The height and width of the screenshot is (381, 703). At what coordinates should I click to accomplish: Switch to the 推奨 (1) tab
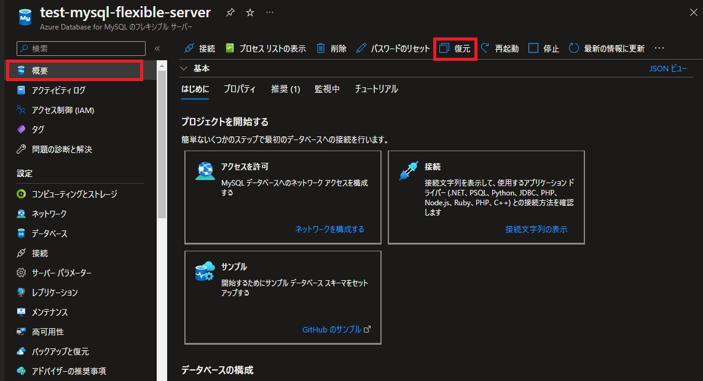(286, 89)
